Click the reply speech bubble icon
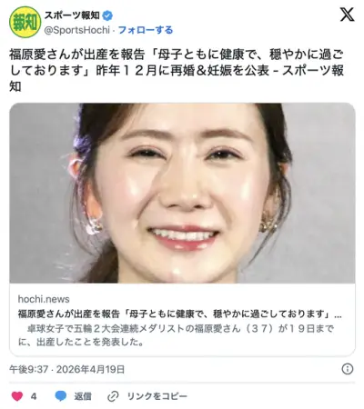 [x=61, y=396]
